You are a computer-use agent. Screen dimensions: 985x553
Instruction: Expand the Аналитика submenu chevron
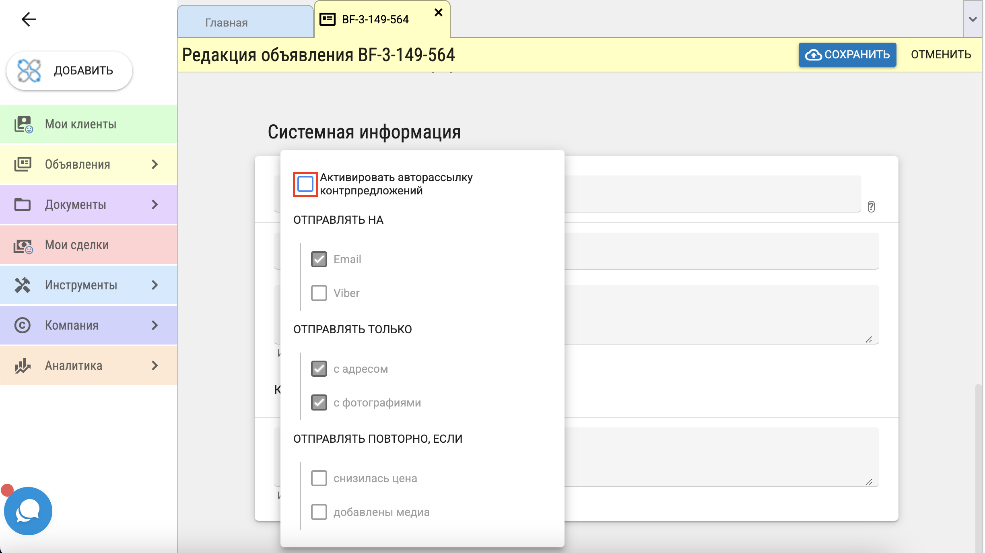[155, 365]
